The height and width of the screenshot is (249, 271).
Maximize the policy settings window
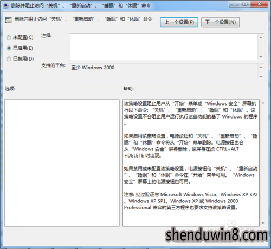[245, 4]
